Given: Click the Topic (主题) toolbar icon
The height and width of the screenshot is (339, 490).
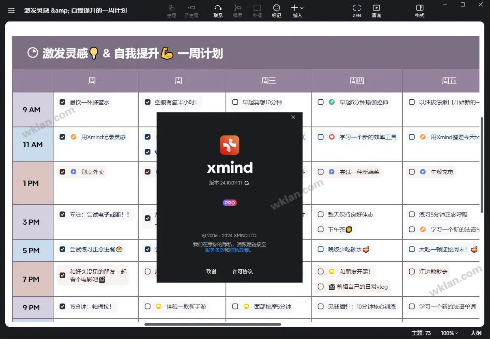Looking at the screenshot, I should click(172, 11).
